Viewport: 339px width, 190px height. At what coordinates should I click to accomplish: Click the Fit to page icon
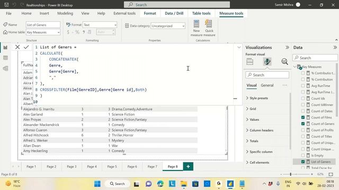331,174
